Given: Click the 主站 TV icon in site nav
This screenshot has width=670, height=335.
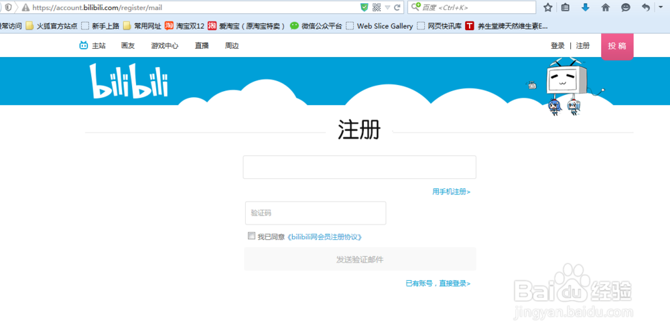Looking at the screenshot, I should (x=84, y=46).
